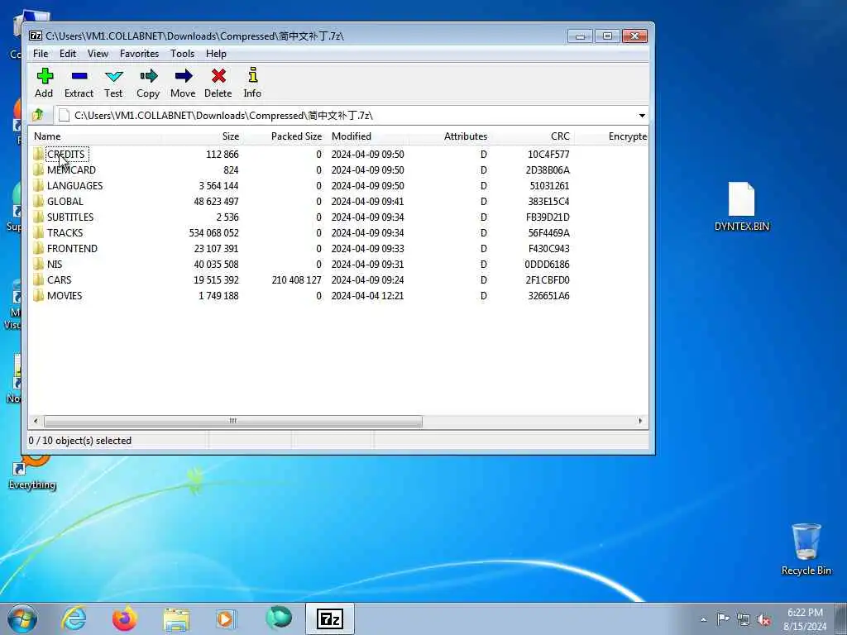Screen dimensions: 847x635
Task: Sort by the CRC column header
Action: click(x=533, y=136)
